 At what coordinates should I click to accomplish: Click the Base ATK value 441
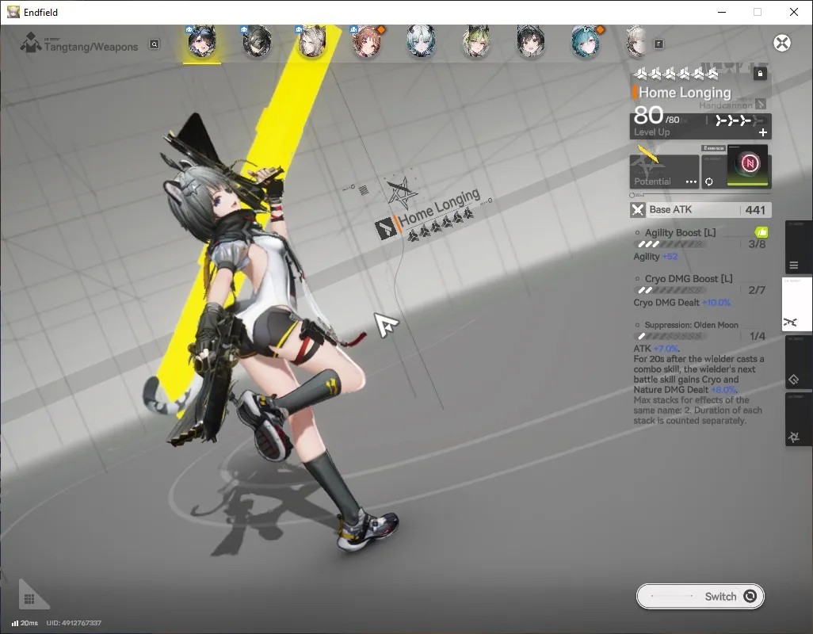coord(755,210)
